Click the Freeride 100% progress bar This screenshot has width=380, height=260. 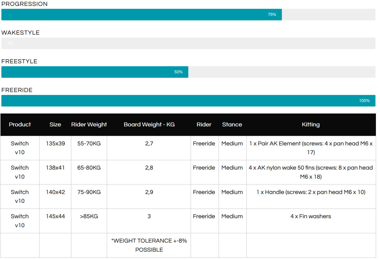pyautogui.click(x=188, y=101)
